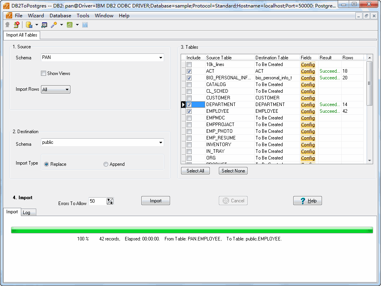Check the INVENTORY table include box
The image size is (381, 286).
(x=189, y=145)
